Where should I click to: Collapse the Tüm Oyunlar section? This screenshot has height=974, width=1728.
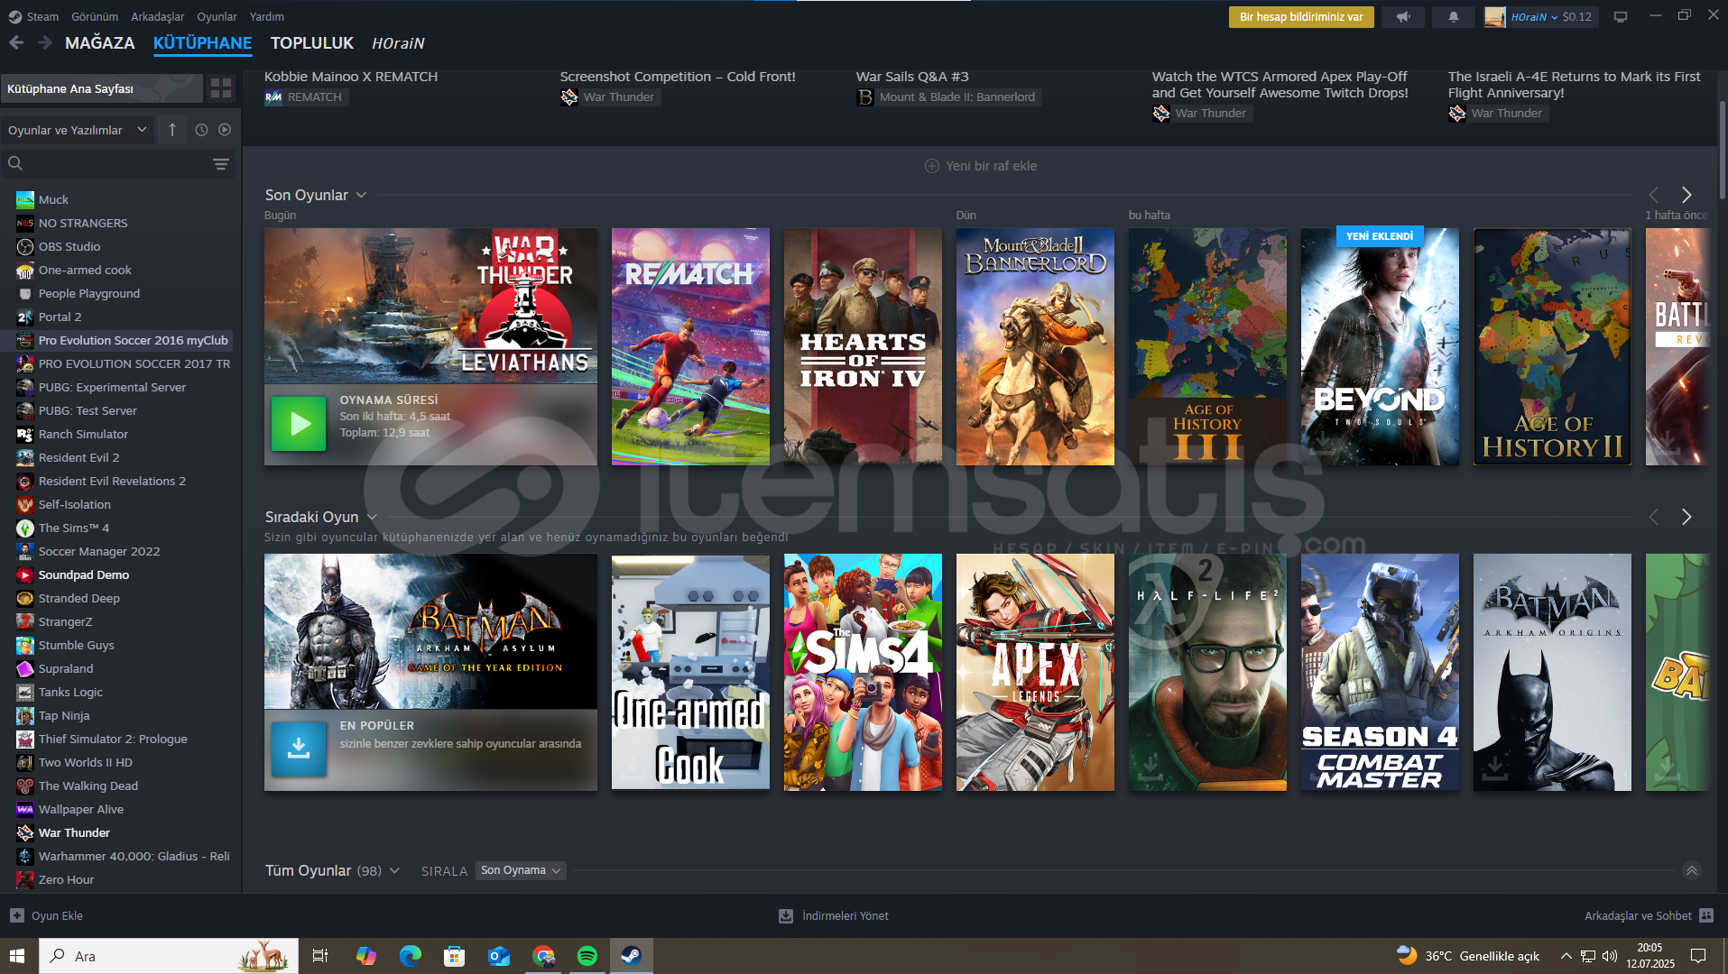pyautogui.click(x=1691, y=870)
